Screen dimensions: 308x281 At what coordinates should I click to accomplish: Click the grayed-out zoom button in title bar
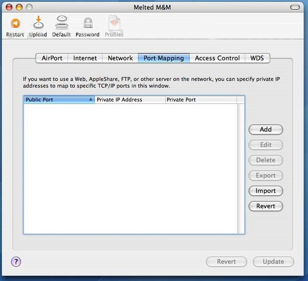pyautogui.click(x=29, y=7)
